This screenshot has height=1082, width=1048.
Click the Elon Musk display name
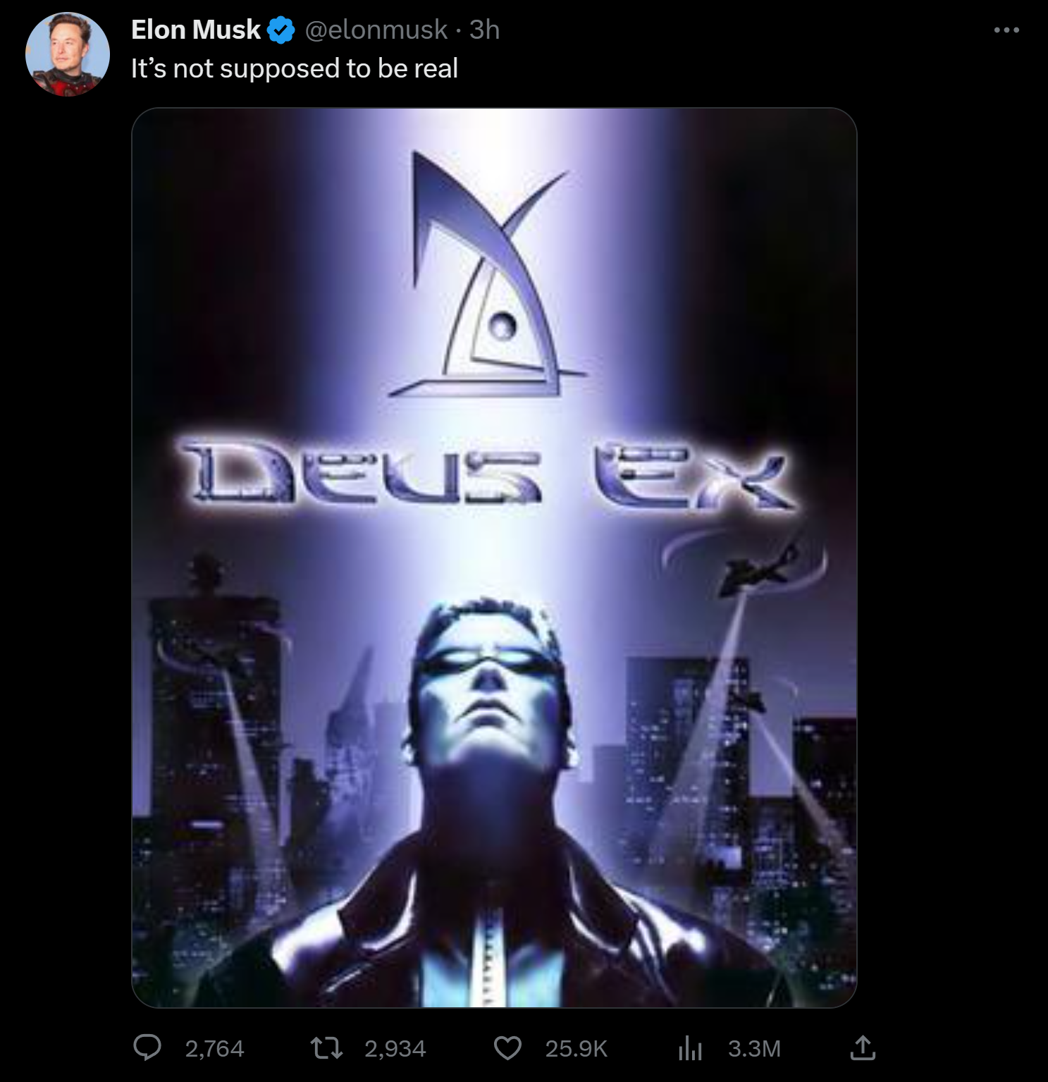(x=196, y=30)
